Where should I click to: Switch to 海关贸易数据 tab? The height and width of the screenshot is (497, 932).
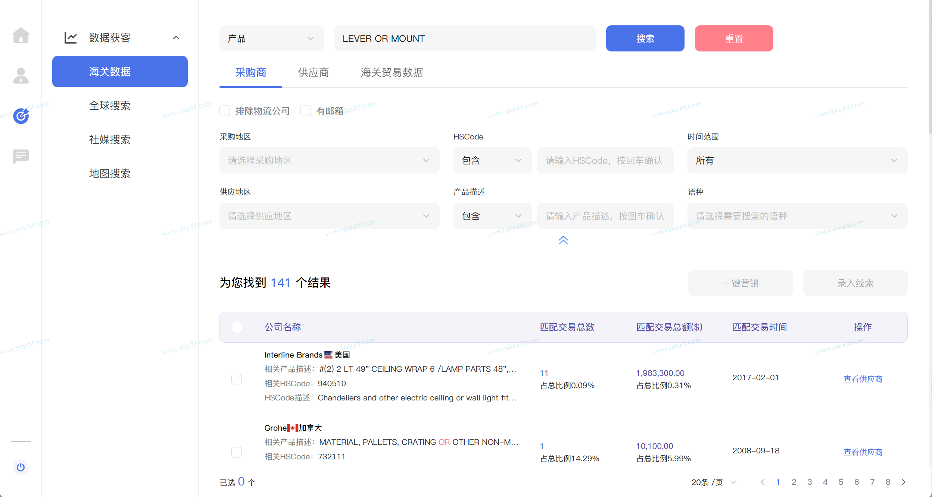pyautogui.click(x=392, y=72)
